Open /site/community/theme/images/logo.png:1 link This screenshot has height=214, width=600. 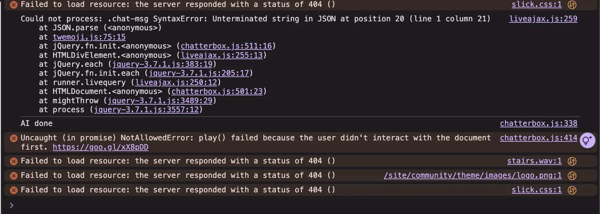point(473,175)
